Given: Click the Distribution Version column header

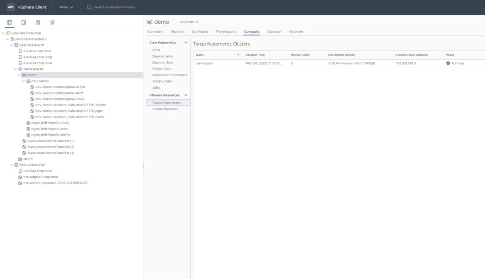Looking at the screenshot, I should tap(342, 55).
